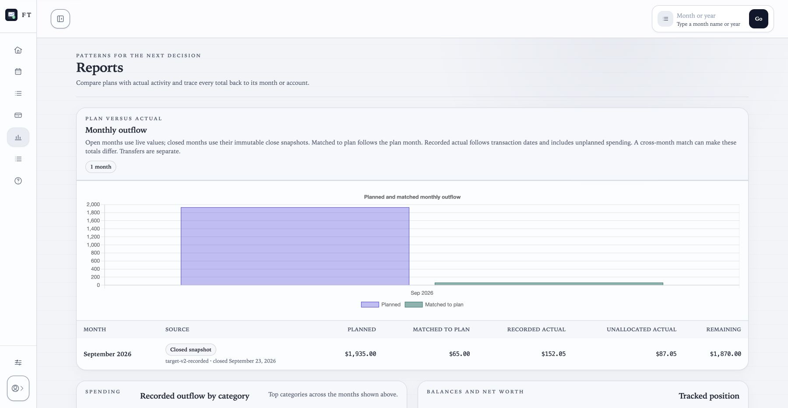Click the SOURCE column header
The image size is (788, 408).
click(x=177, y=329)
